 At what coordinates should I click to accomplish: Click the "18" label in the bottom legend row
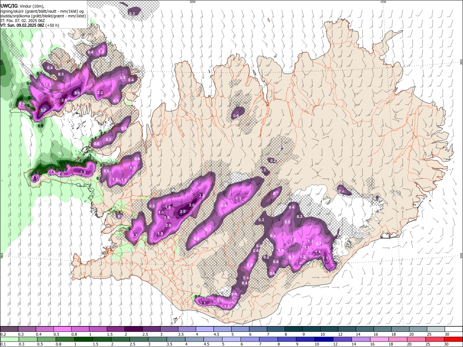391,344
